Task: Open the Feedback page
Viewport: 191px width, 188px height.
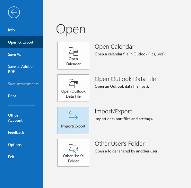Action: tap(16, 133)
